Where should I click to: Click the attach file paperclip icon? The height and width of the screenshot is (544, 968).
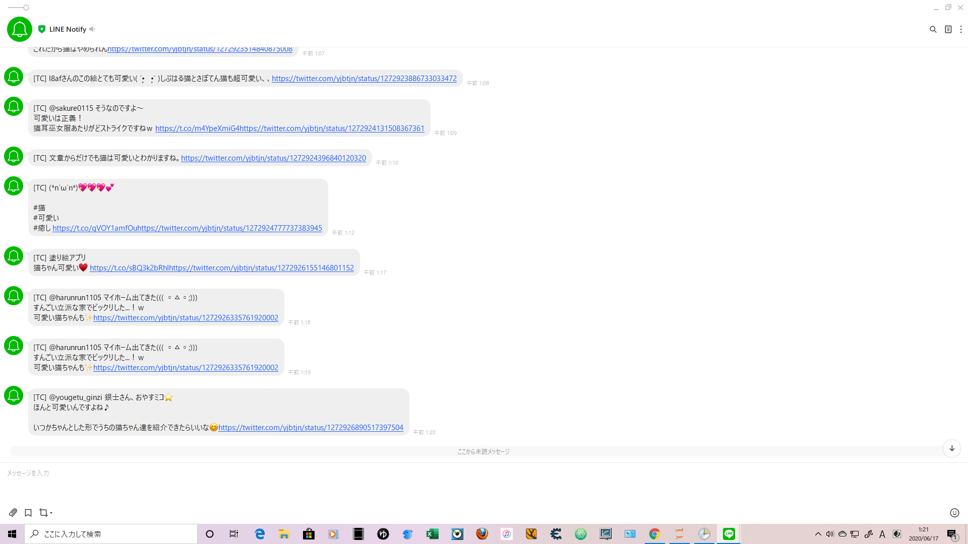click(13, 513)
